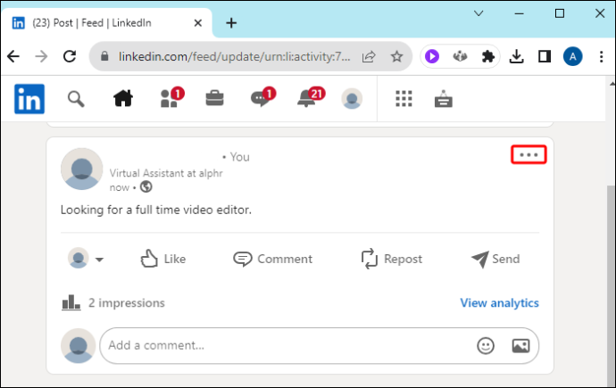Screen dimensions: 616x388
Task: Open the Chrome tab search chevron
Action: pyautogui.click(x=479, y=13)
